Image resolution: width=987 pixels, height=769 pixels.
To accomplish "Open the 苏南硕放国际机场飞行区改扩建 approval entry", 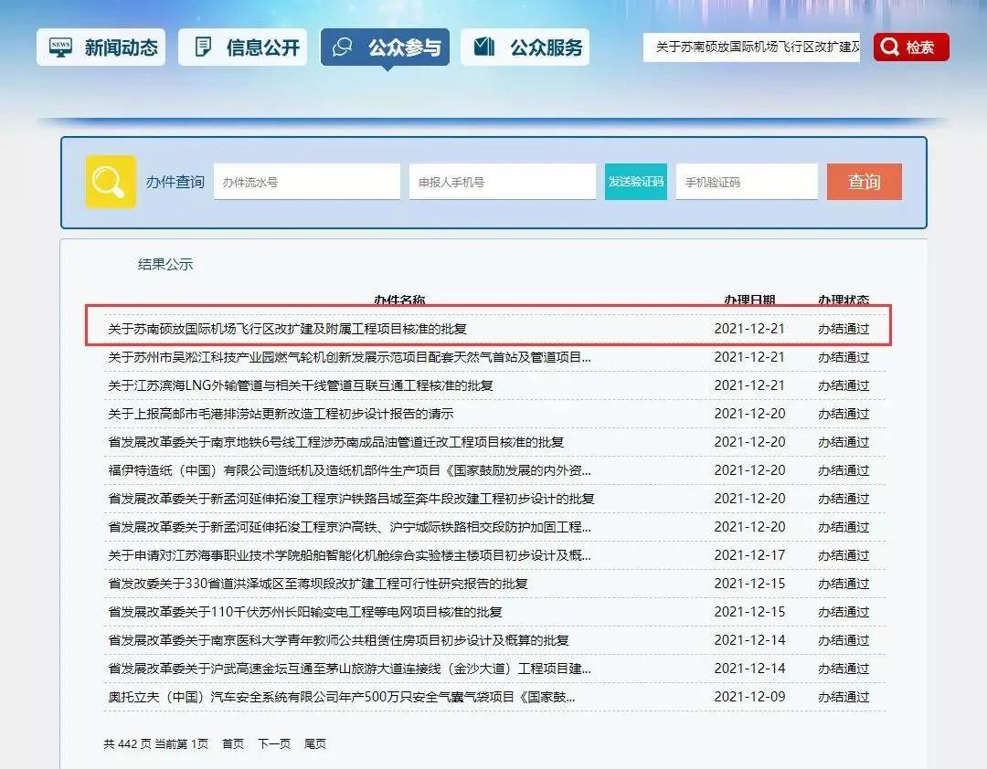I will [x=288, y=329].
